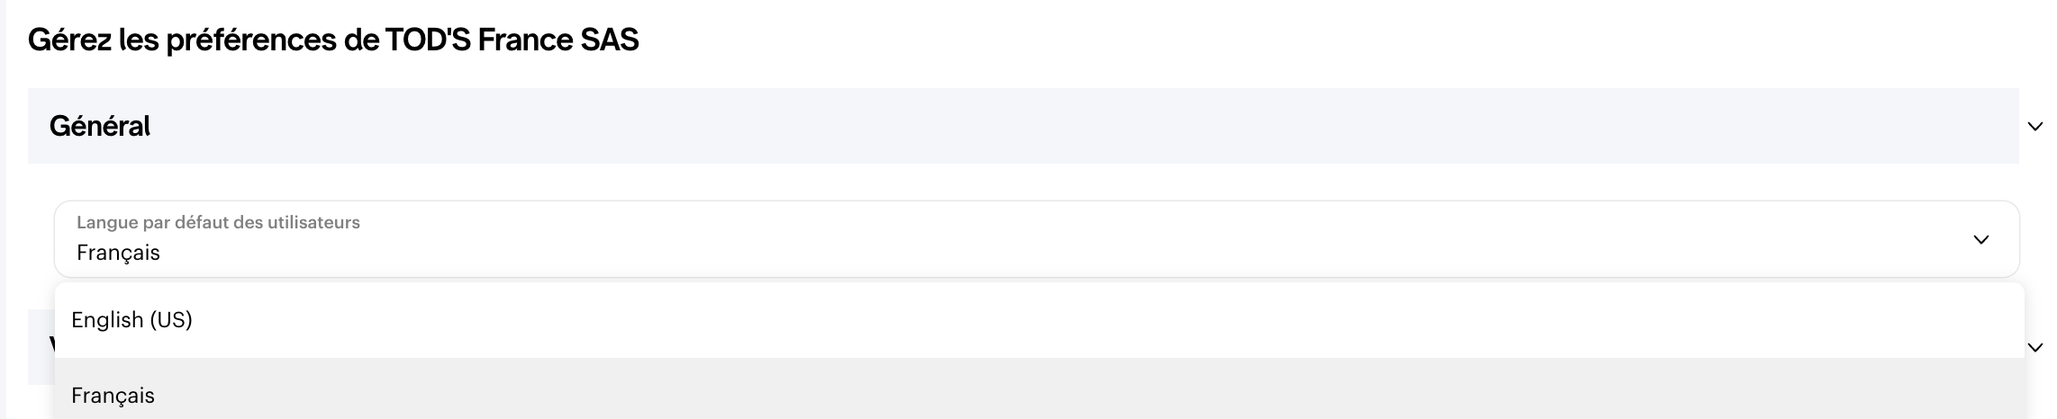Toggle the Général panel with the right-side arrow
This screenshot has width=2057, height=419.
pyautogui.click(x=2034, y=127)
